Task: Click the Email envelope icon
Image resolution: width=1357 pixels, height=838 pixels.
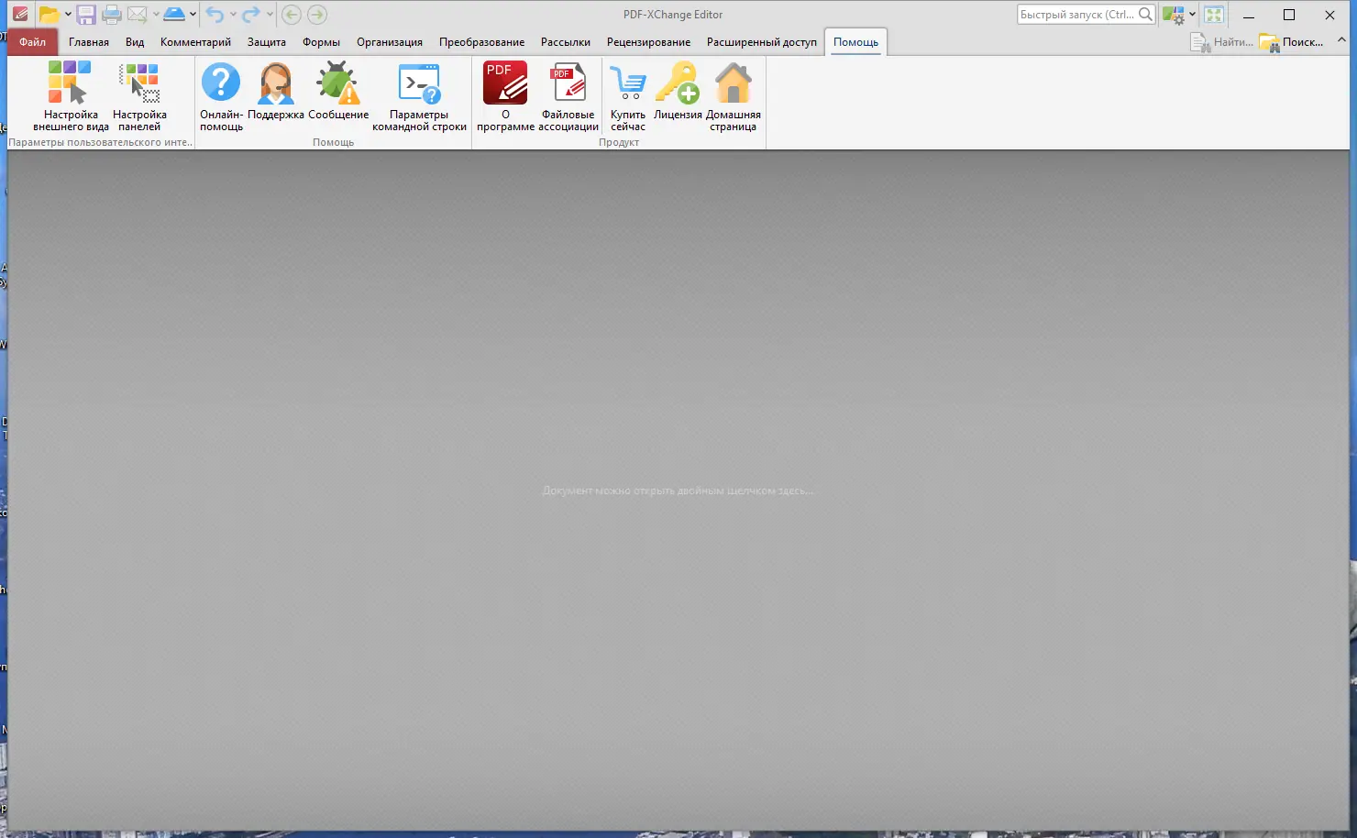Action: point(138,15)
